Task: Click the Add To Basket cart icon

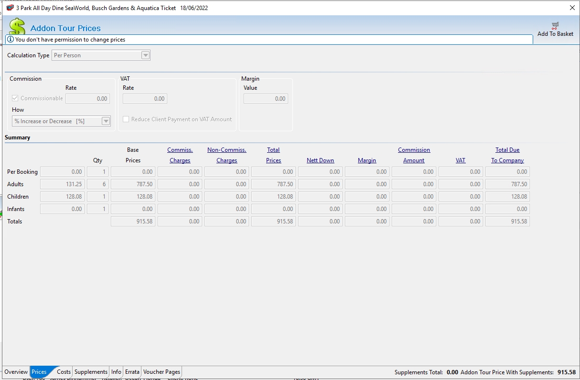Action: point(555,25)
